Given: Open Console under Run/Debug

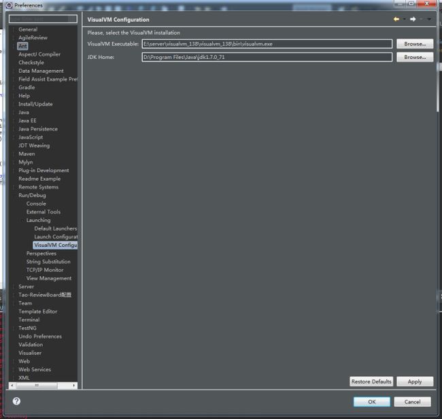Looking at the screenshot, I should pyautogui.click(x=36, y=203).
